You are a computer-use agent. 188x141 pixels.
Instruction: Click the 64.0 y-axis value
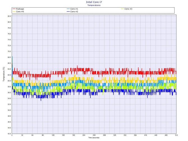pyautogui.click(x=9, y=69)
